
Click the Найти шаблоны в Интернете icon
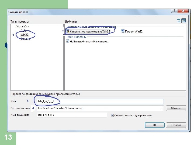point(67,41)
